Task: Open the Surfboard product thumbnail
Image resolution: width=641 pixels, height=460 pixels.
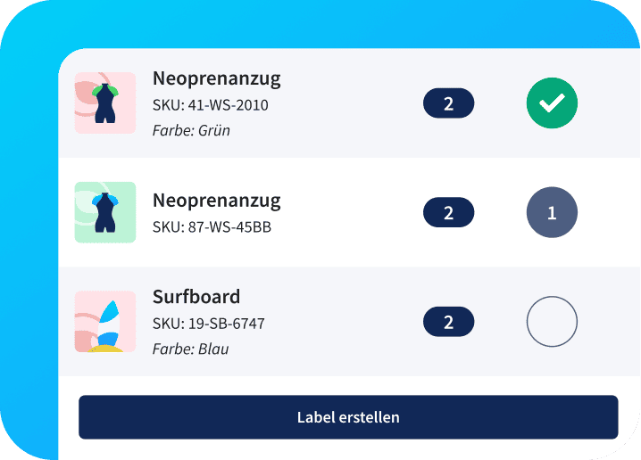Action: [105, 321]
